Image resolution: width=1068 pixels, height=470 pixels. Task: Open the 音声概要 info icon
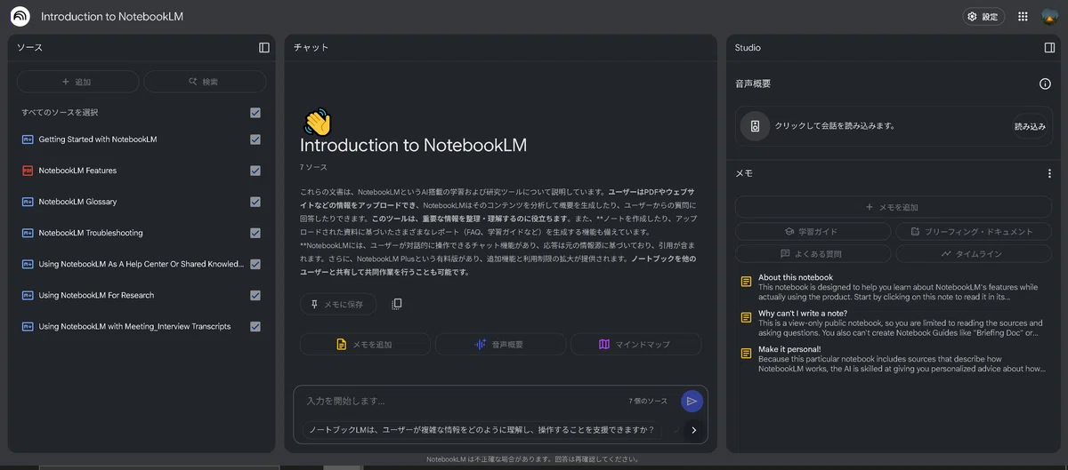pyautogui.click(x=1046, y=84)
